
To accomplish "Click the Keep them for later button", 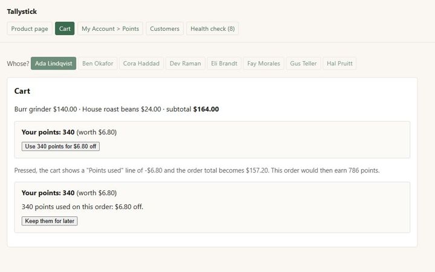I will (50, 221).
